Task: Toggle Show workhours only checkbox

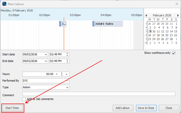Action: point(174,53)
